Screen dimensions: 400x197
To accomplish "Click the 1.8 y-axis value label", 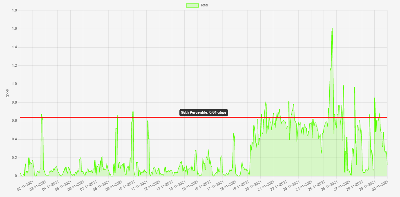I will [x=15, y=10].
